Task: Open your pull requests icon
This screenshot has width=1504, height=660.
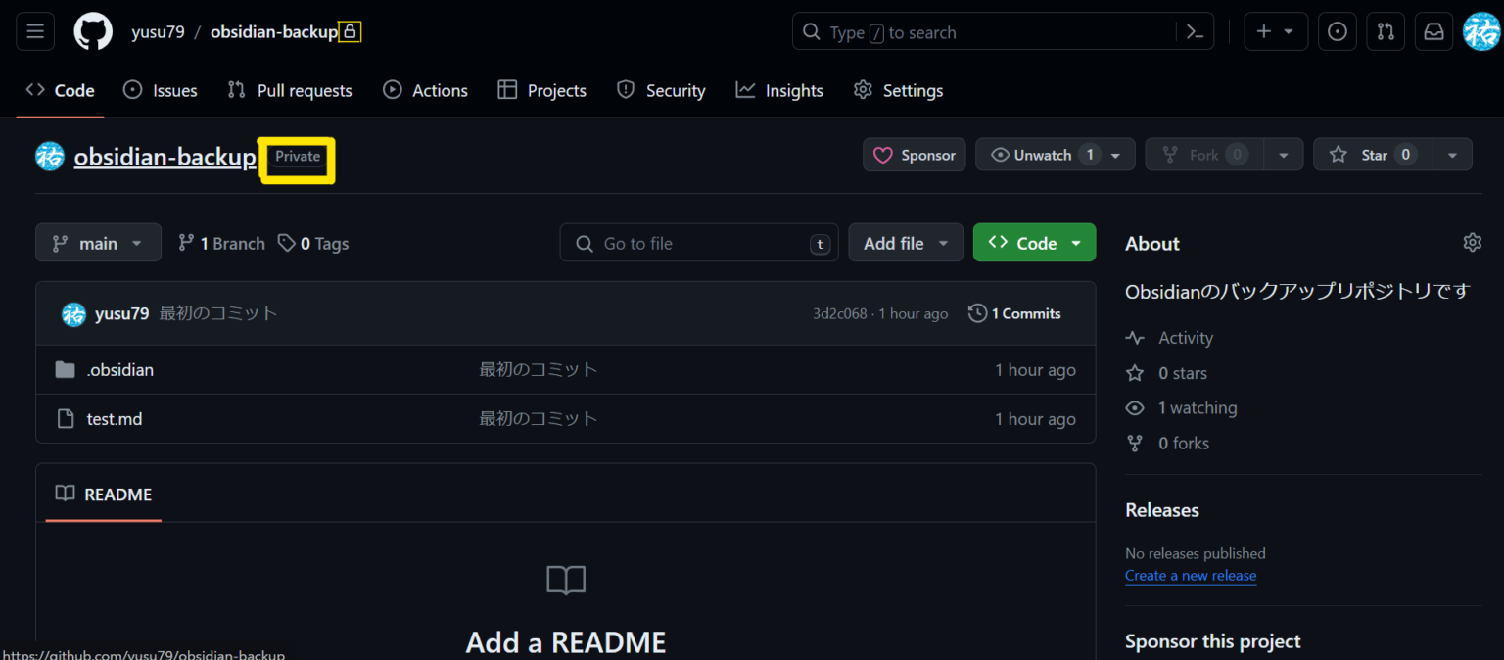Action: (x=1385, y=30)
